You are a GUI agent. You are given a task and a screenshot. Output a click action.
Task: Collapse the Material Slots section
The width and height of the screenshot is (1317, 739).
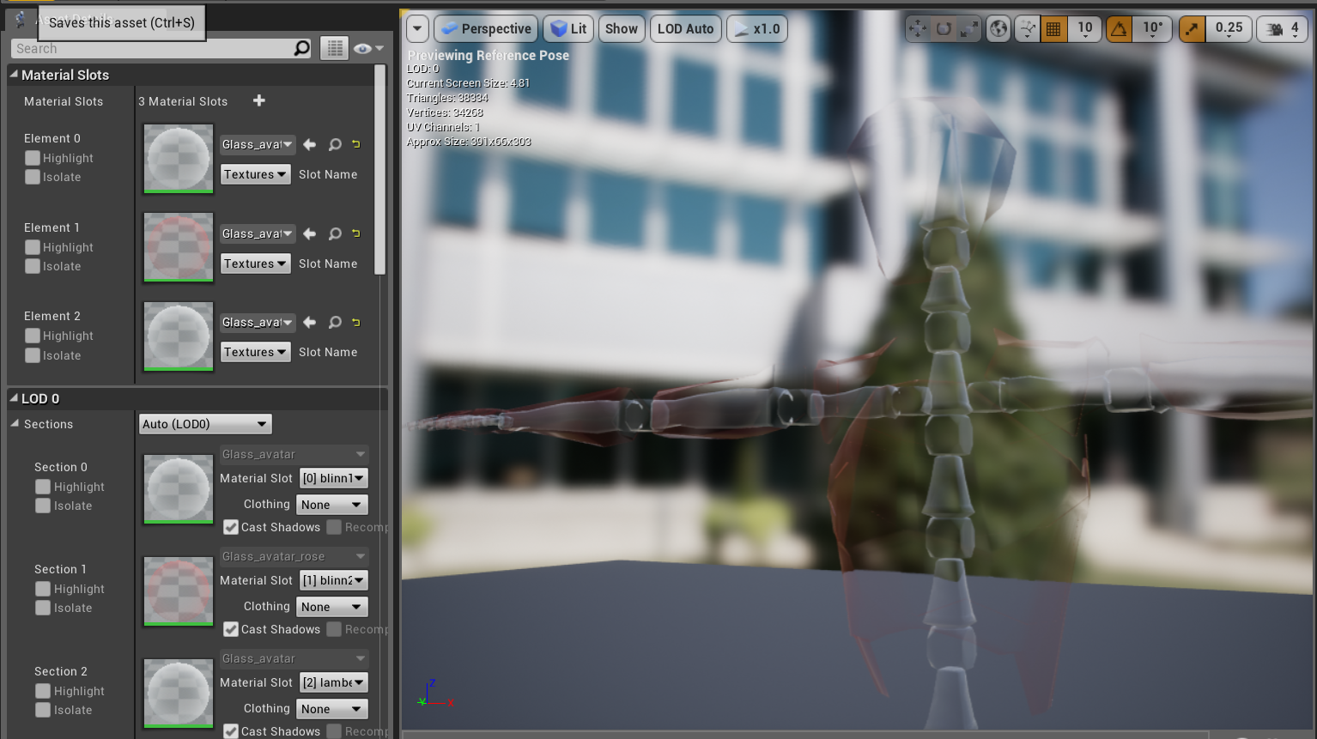(x=14, y=75)
